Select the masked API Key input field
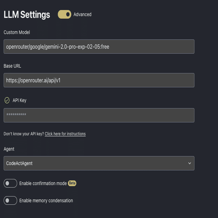This screenshot has height=218, width=218. [99, 115]
